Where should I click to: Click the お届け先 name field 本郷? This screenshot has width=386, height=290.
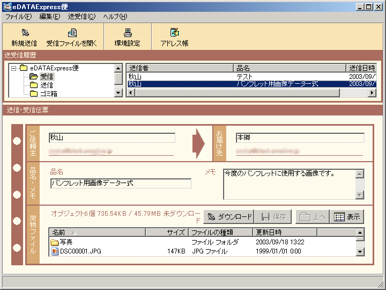(x=300, y=137)
